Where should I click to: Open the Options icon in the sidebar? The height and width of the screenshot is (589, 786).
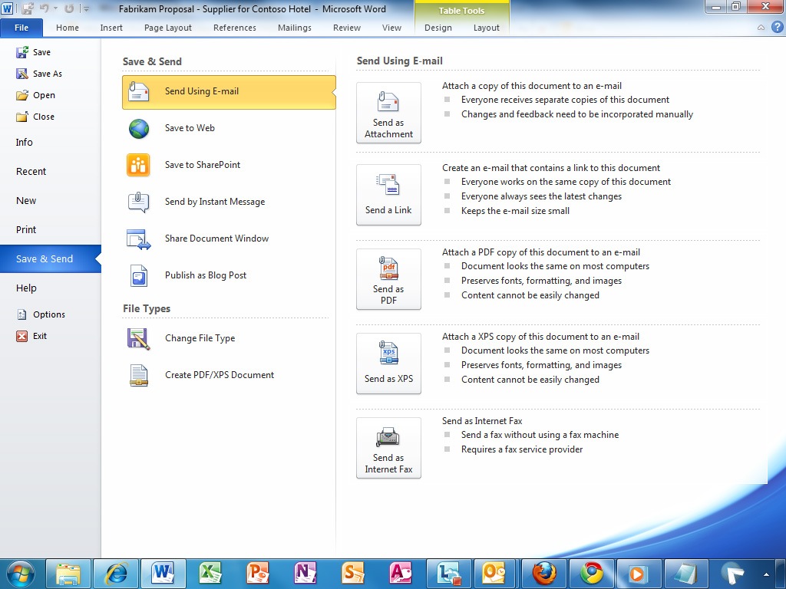point(21,314)
